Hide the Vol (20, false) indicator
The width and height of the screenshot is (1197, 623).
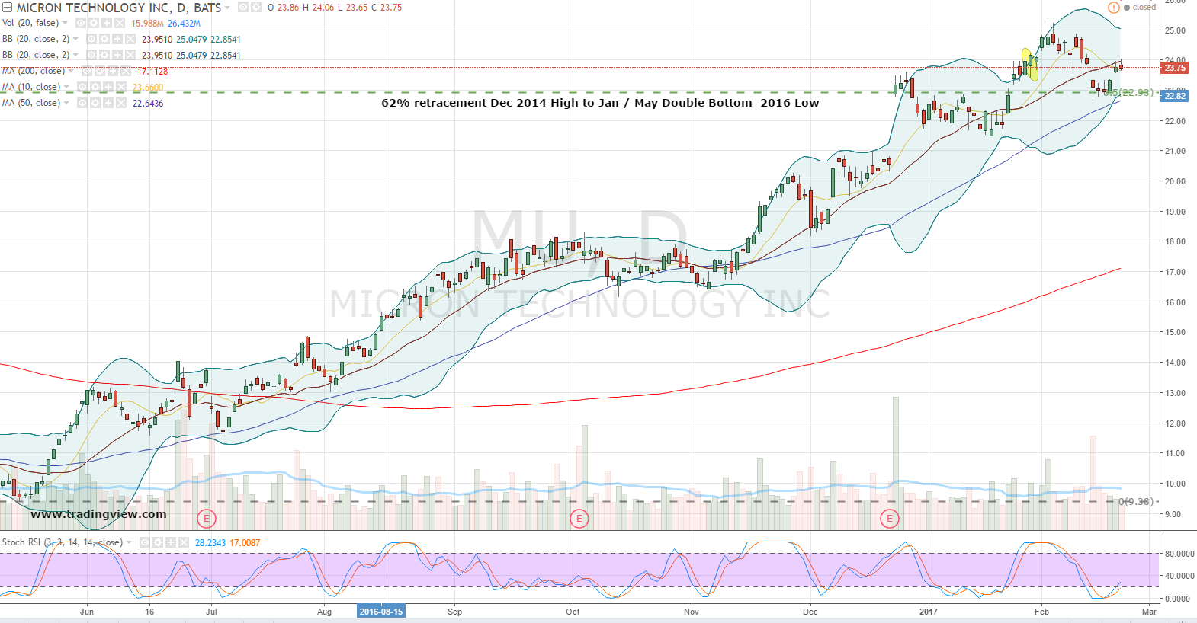(81, 23)
